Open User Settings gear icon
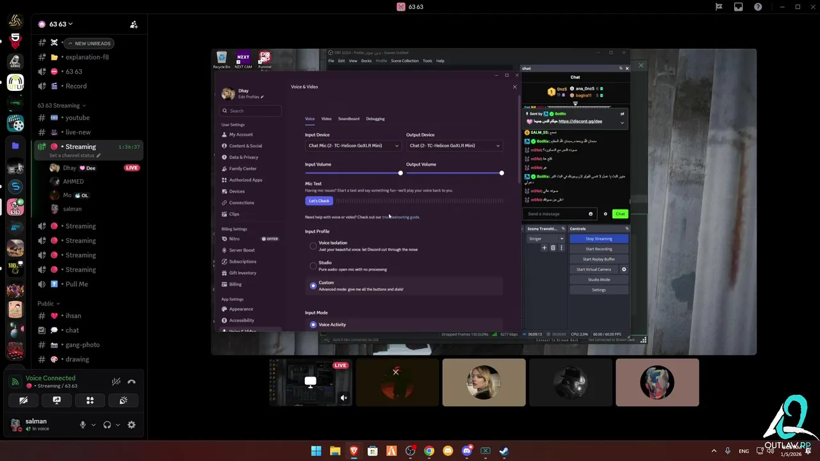This screenshot has width=820, height=461. pyautogui.click(x=131, y=425)
